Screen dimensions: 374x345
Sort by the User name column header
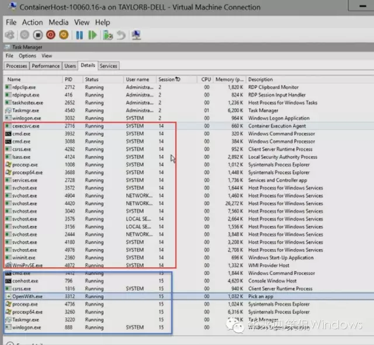coord(140,80)
